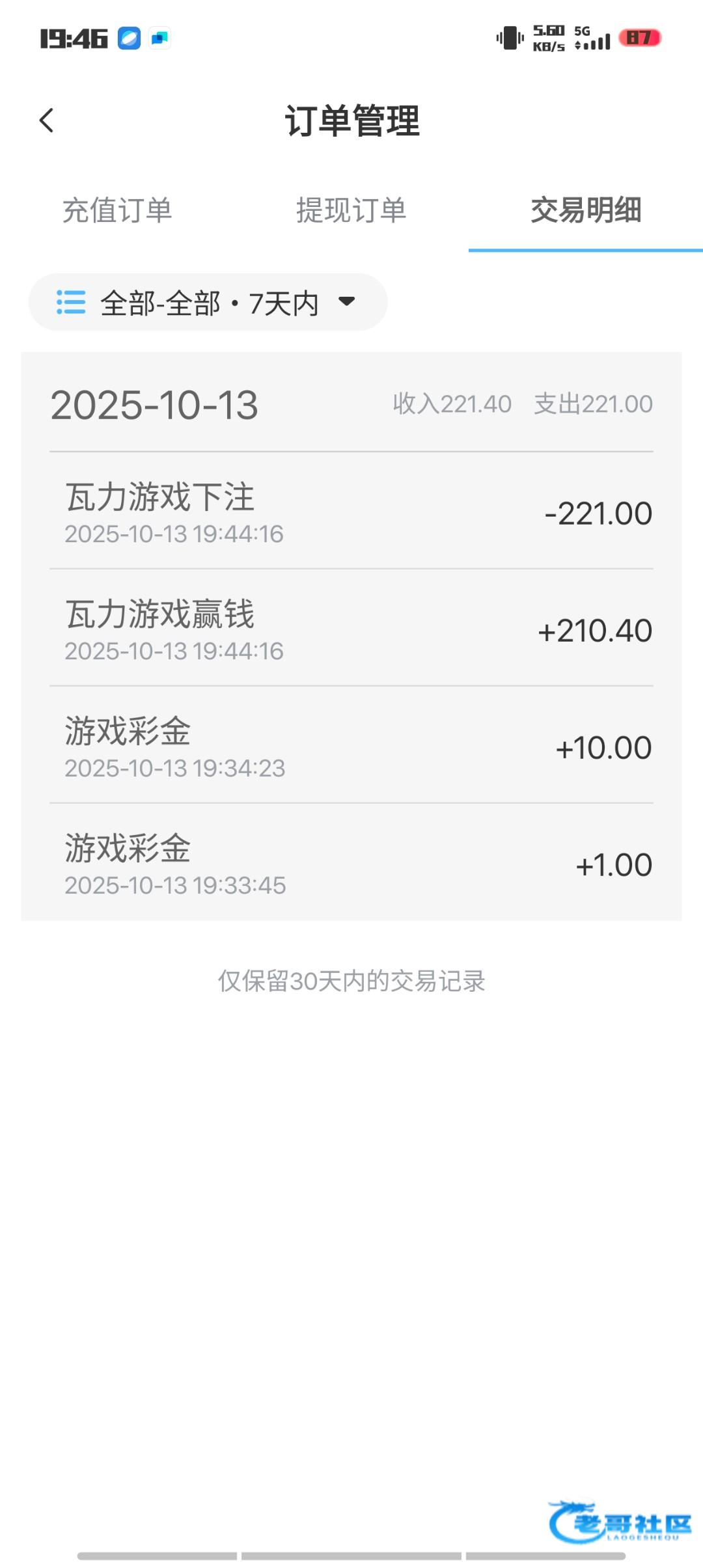Viewport: 703px width, 1562px height.
Task: Open the 瓦力游戏下注 transaction entry
Action: click(351, 512)
